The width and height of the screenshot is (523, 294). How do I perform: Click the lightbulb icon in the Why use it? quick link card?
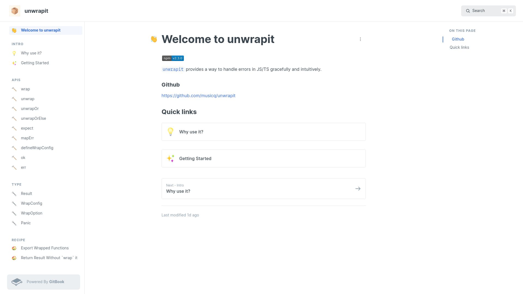[171, 132]
